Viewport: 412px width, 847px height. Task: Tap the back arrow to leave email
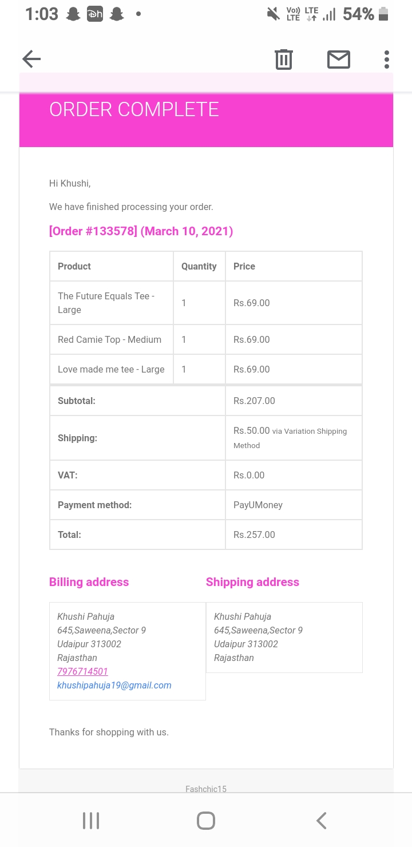click(31, 59)
